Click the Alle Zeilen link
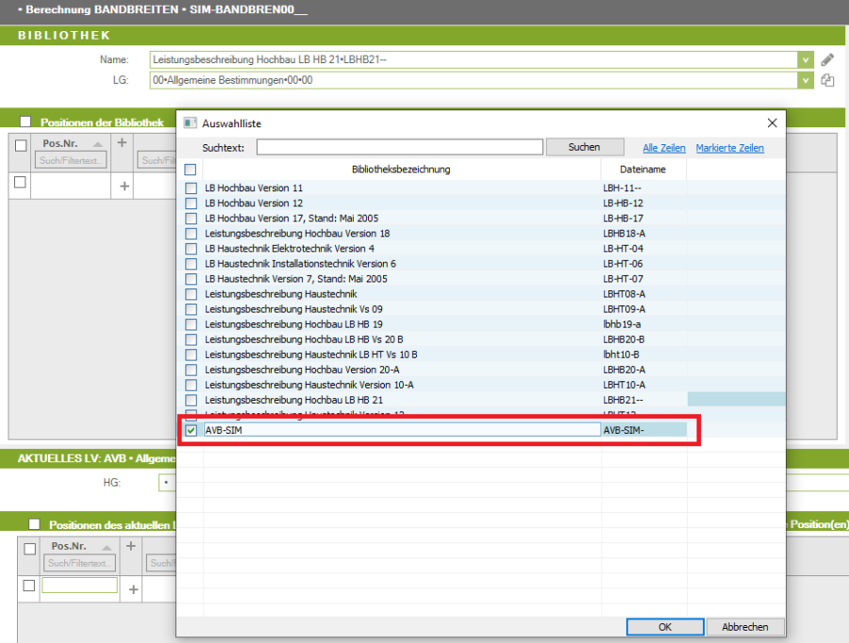 pyautogui.click(x=664, y=148)
